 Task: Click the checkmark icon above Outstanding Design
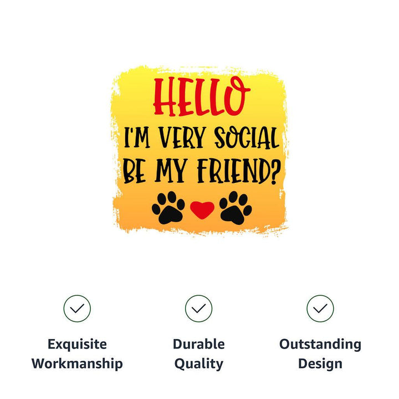[x=320, y=309]
